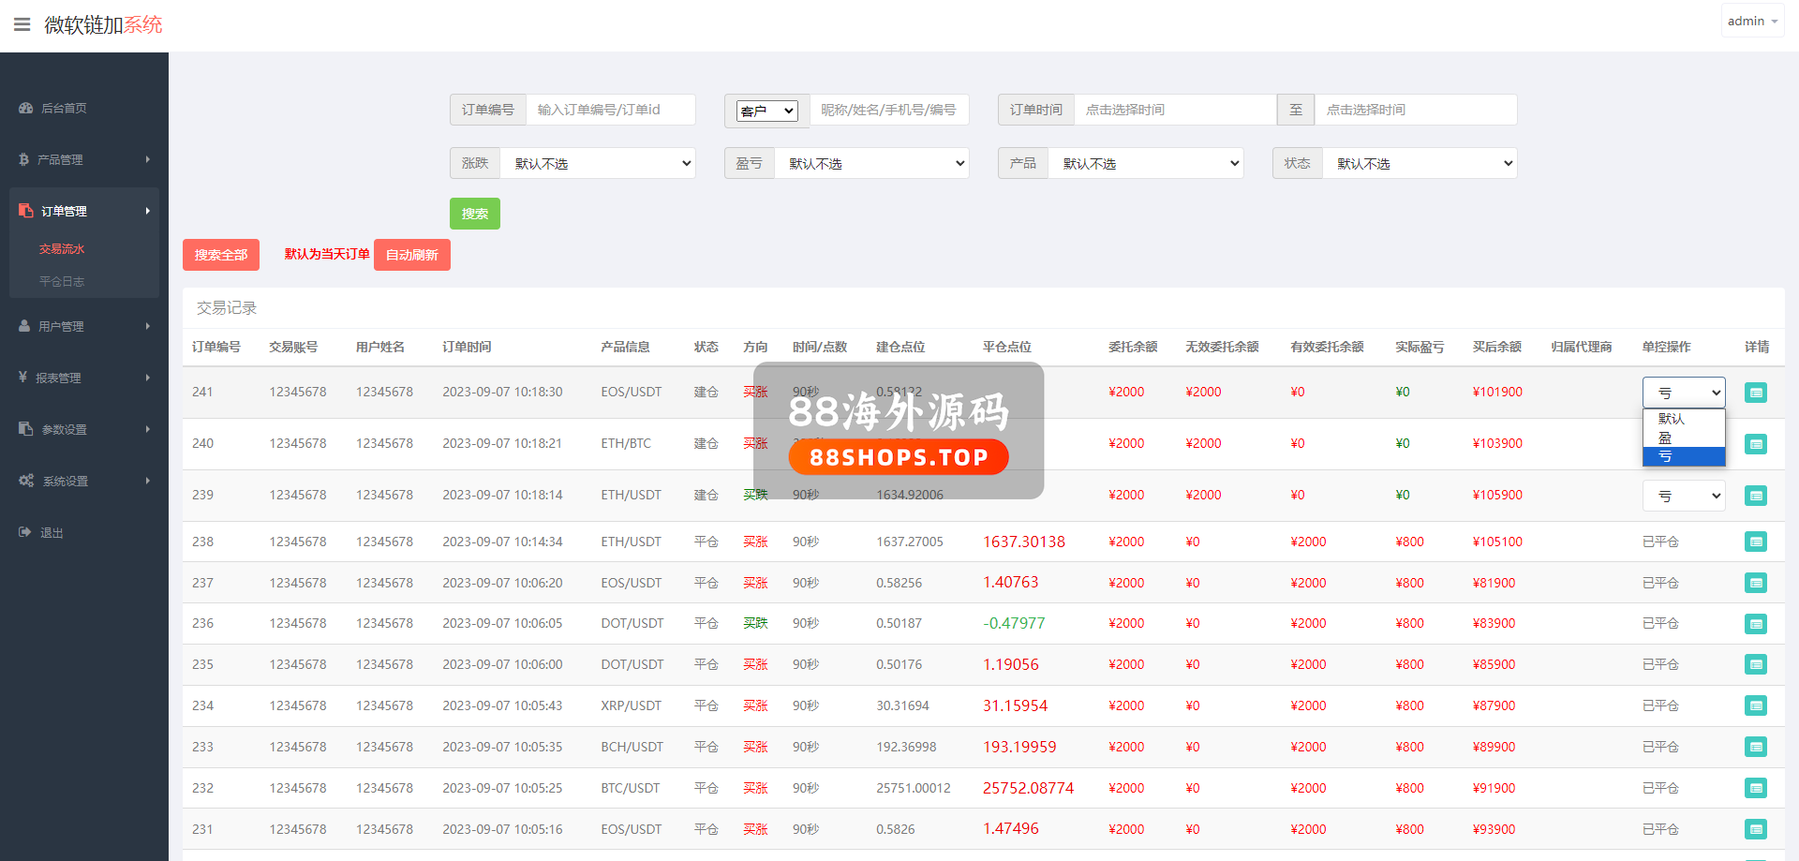The height and width of the screenshot is (861, 1799).
Task: Open the 状态 filter dropdown
Action: point(1419,163)
